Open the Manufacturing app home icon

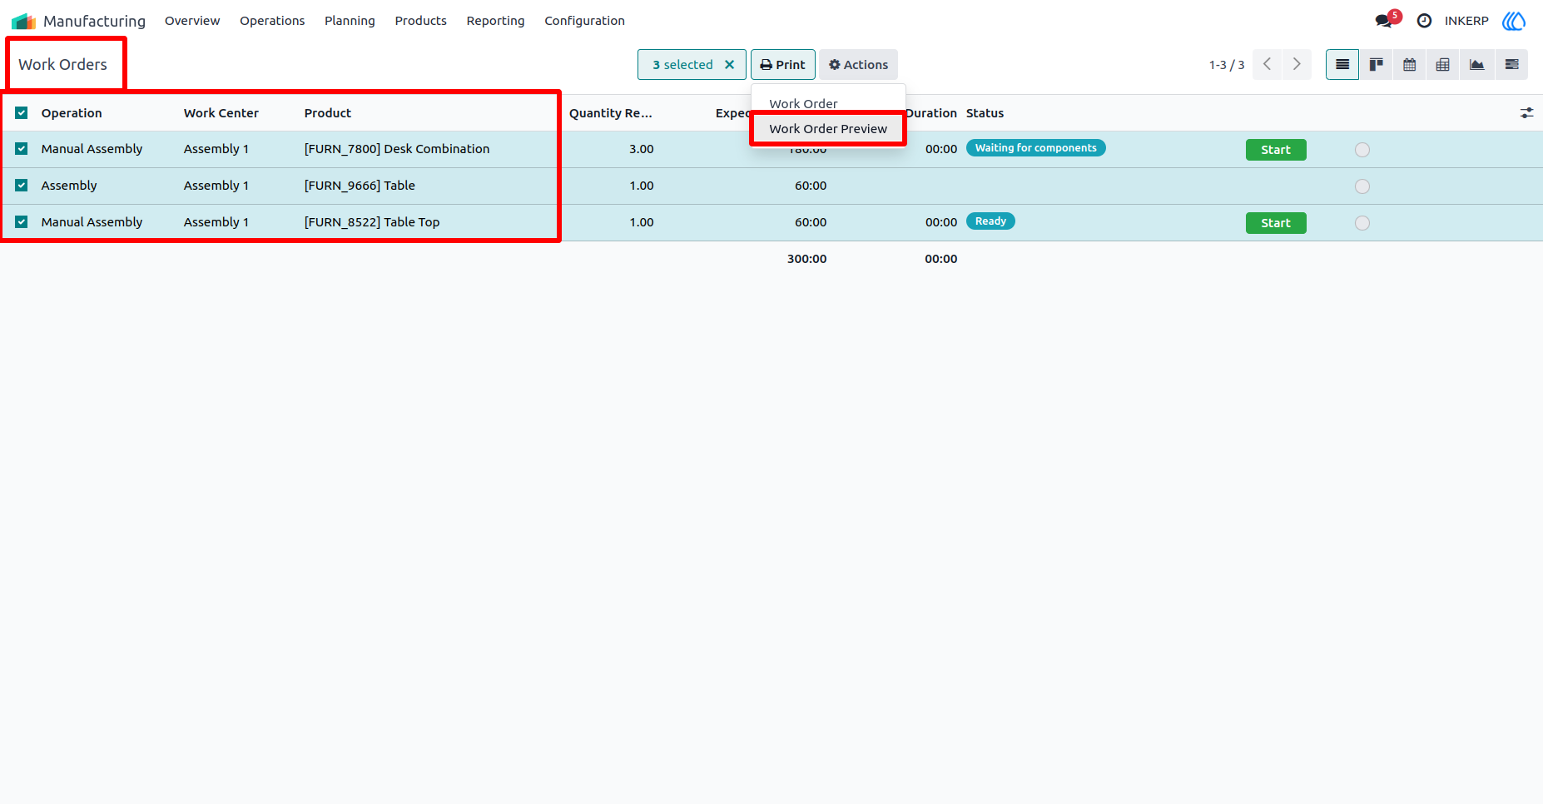[x=23, y=21]
